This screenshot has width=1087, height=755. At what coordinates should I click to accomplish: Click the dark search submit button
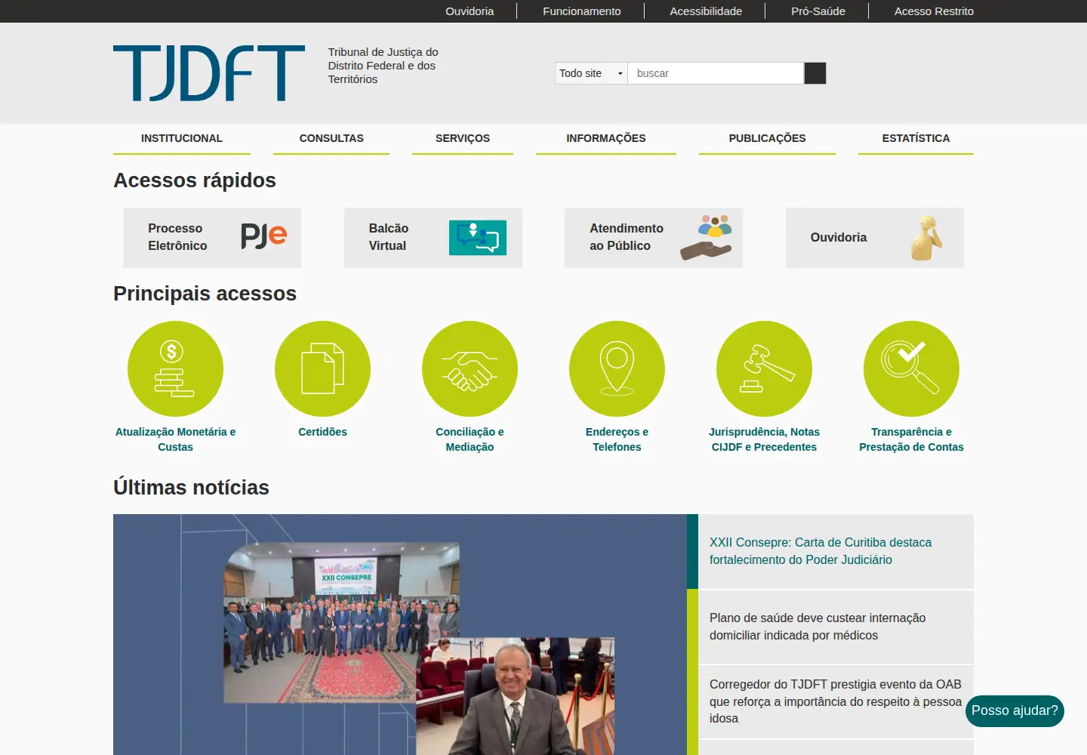pos(815,73)
